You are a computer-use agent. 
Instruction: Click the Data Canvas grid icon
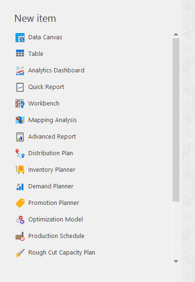coord(20,37)
